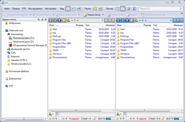Open favorites star in left pane
The image size is (185, 122).
(64, 20)
